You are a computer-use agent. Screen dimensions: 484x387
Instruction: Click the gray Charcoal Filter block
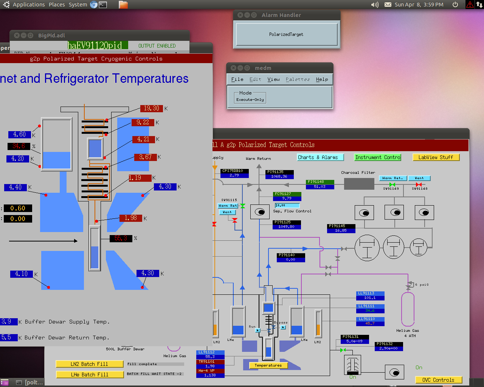359,184
